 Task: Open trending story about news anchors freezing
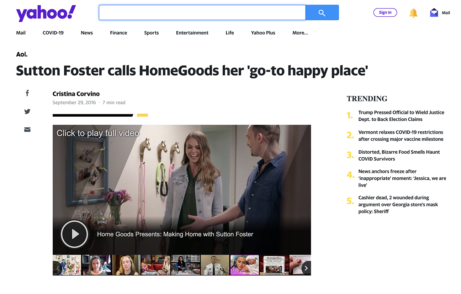click(402, 178)
